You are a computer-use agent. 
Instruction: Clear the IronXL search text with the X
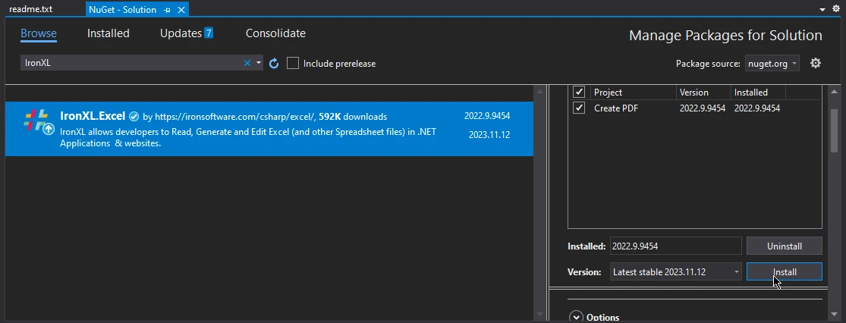point(247,64)
